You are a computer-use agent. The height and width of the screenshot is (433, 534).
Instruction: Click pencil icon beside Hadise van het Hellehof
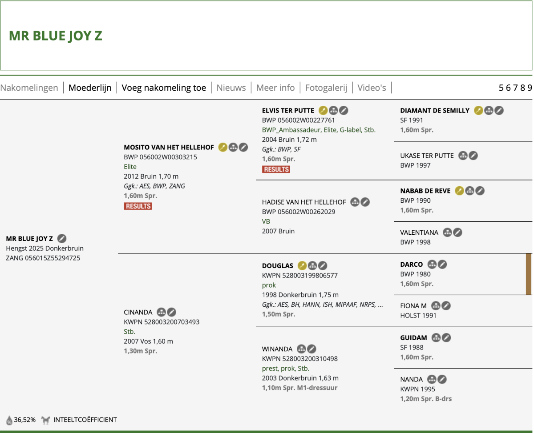[x=365, y=202]
